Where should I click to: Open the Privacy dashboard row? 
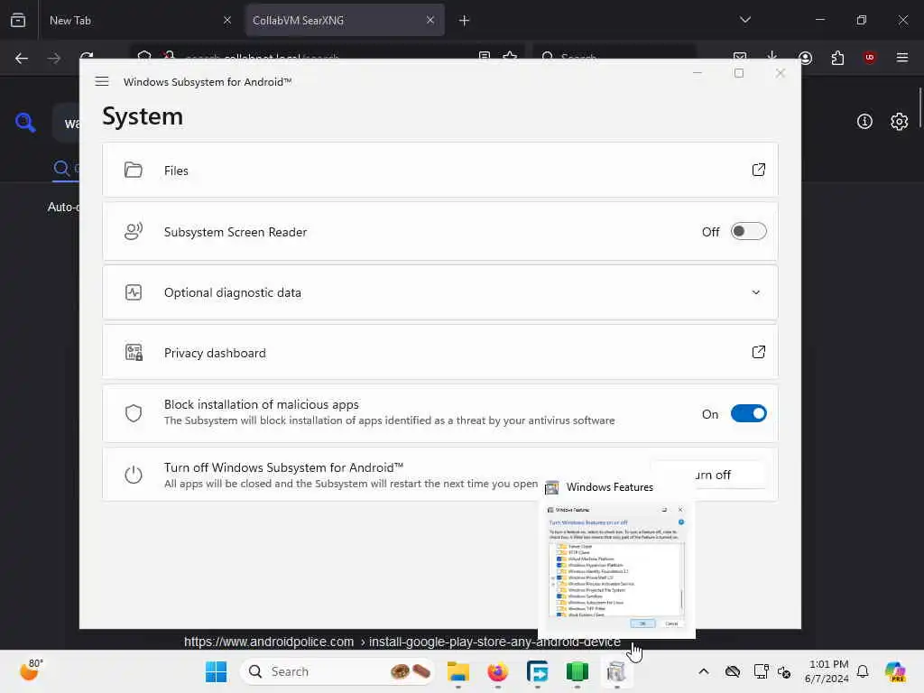coord(439,353)
